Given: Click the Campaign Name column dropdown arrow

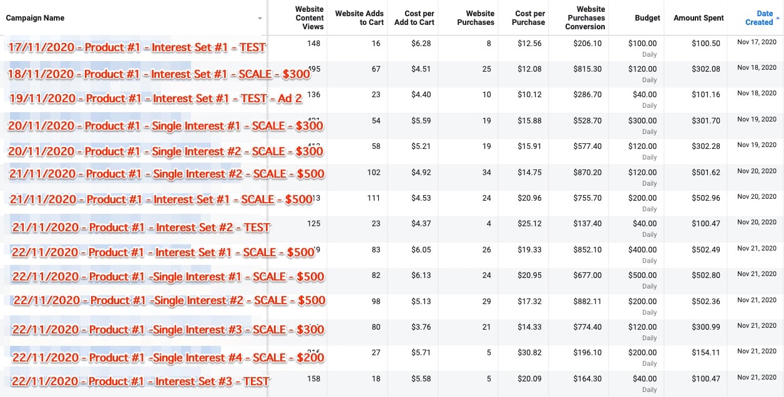Looking at the screenshot, I should 260,19.
